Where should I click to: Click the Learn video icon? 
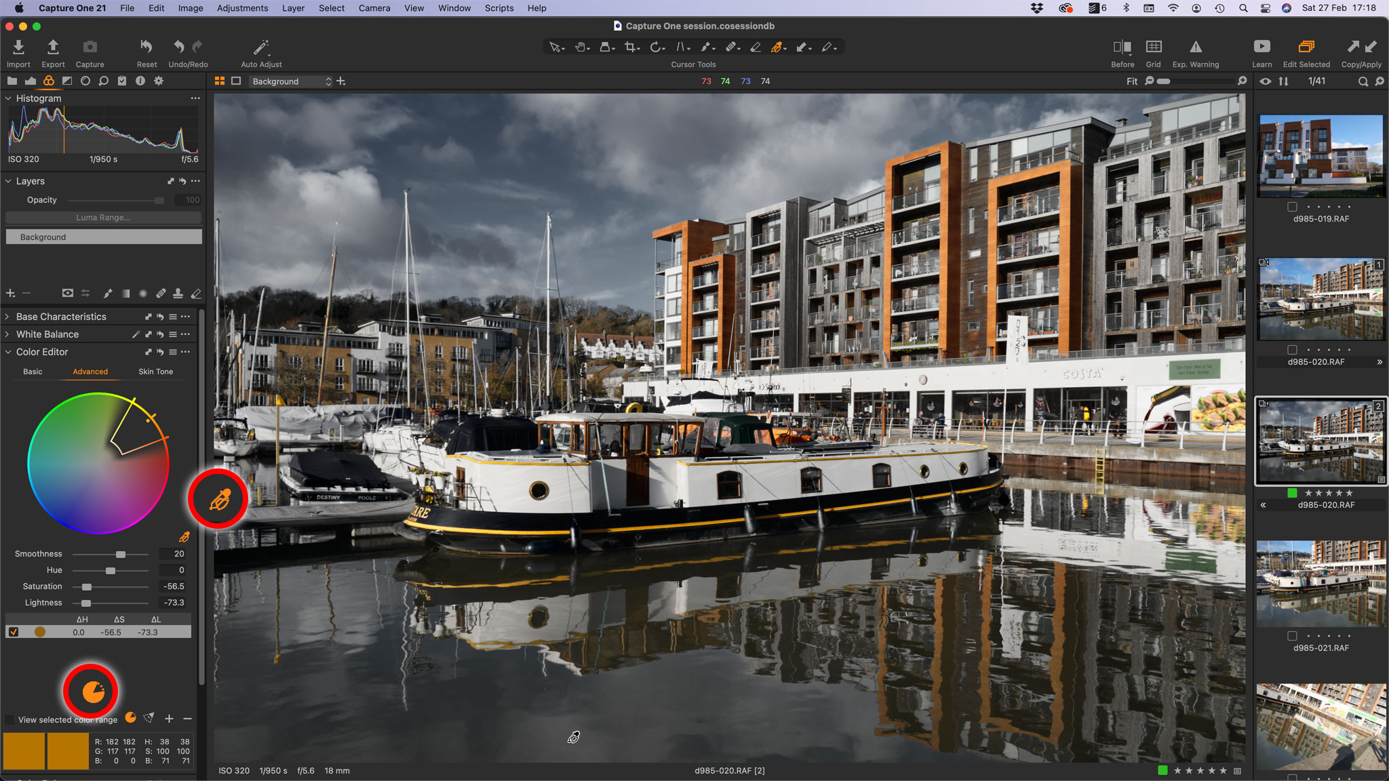pyautogui.click(x=1261, y=47)
